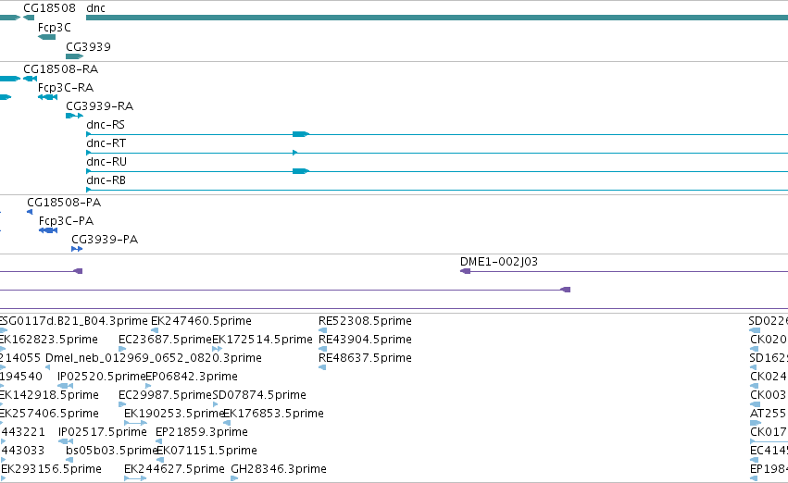Screen dimensions: 788x483
Task: Select the RE52308.5prime EST marker
Action: click(322, 330)
